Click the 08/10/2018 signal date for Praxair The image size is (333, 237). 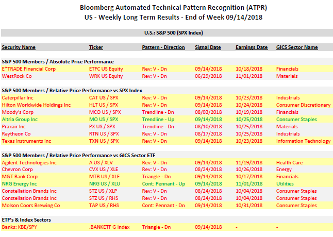(x=208, y=127)
